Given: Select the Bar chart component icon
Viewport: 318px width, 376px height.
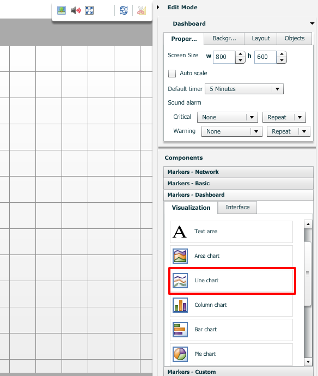Looking at the screenshot, I should tap(180, 330).
